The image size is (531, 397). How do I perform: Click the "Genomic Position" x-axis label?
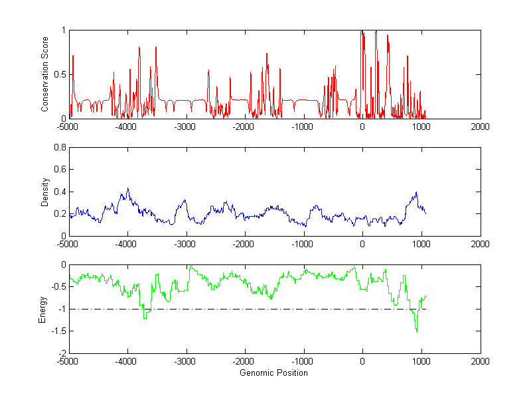(274, 373)
